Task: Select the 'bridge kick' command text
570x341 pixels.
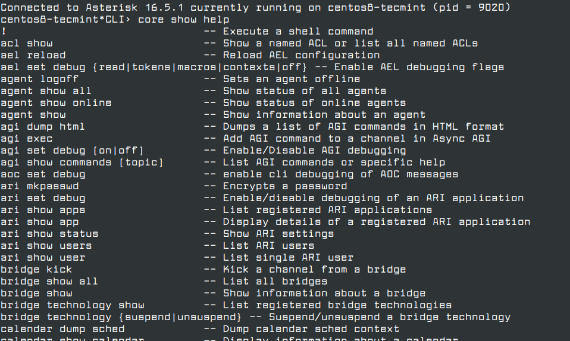Action: point(36,269)
